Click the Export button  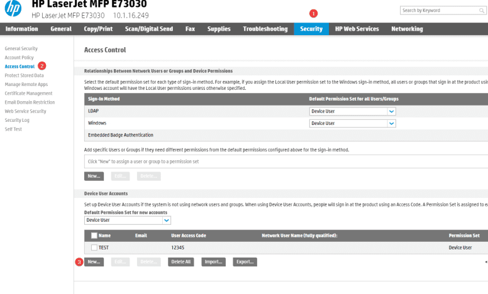click(245, 262)
